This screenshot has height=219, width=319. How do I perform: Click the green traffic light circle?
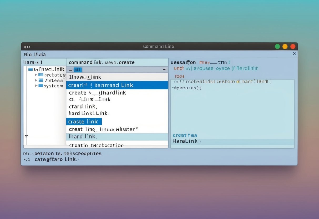pyautogui.click(x=277, y=46)
